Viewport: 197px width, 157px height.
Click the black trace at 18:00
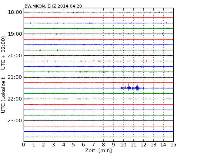[x=98, y=12]
